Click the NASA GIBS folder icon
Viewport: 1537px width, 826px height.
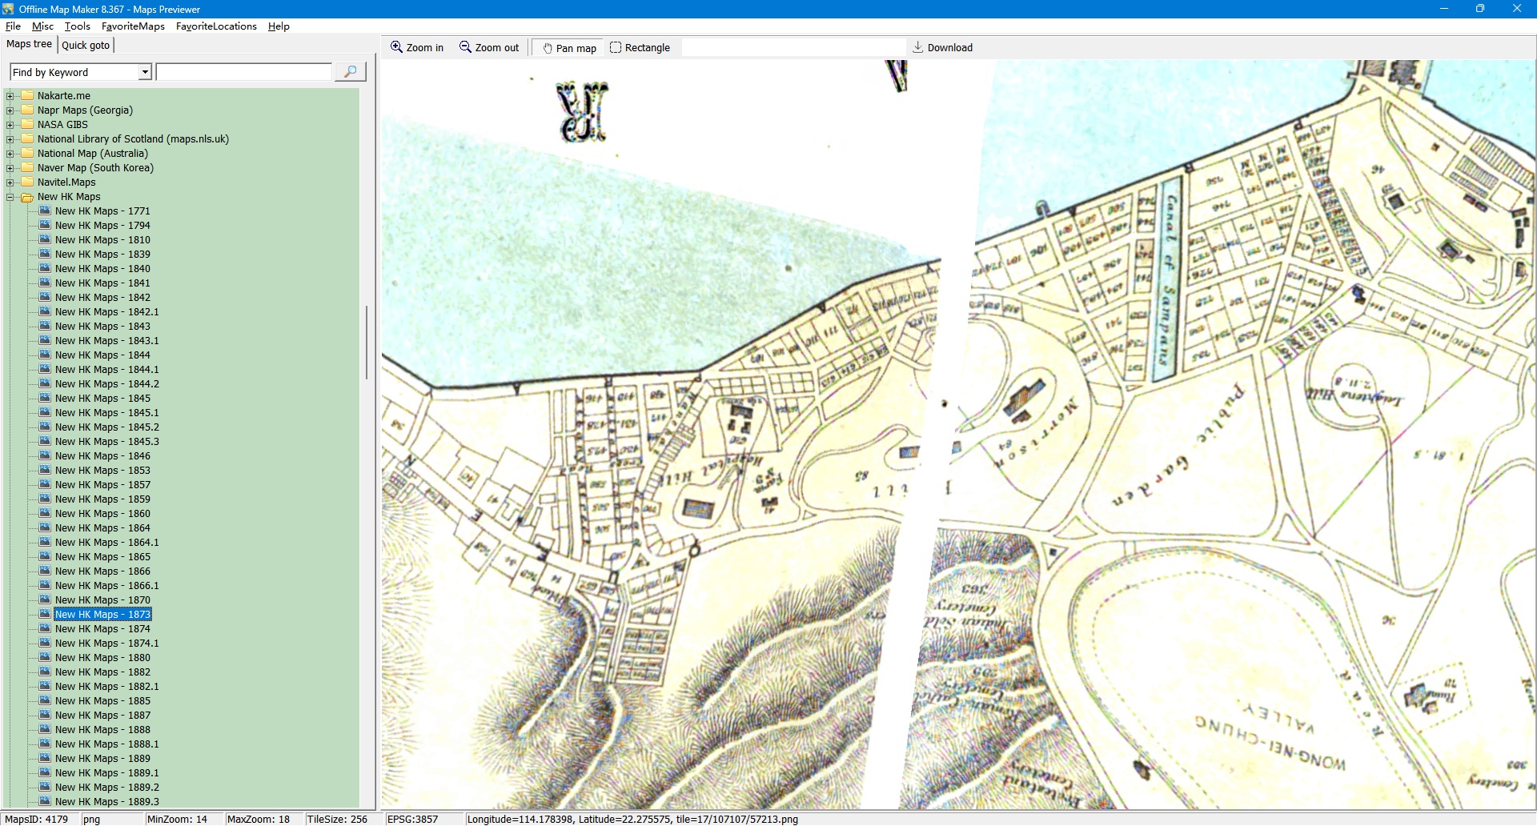click(27, 125)
